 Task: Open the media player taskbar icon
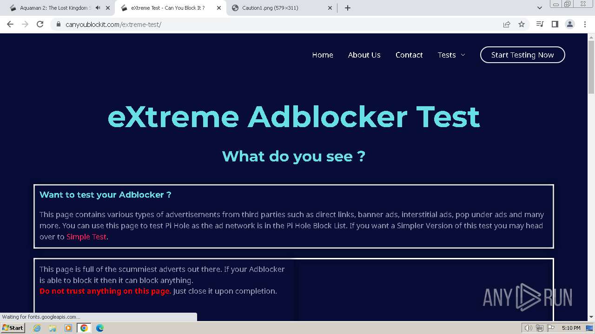pos(68,328)
